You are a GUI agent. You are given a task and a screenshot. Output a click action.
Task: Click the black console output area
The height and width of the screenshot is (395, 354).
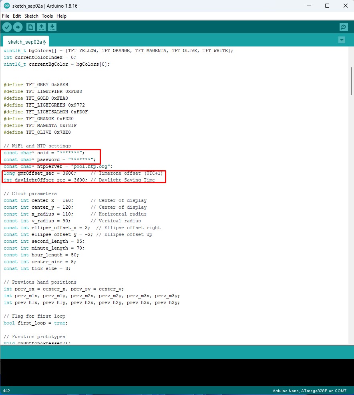coord(176,372)
